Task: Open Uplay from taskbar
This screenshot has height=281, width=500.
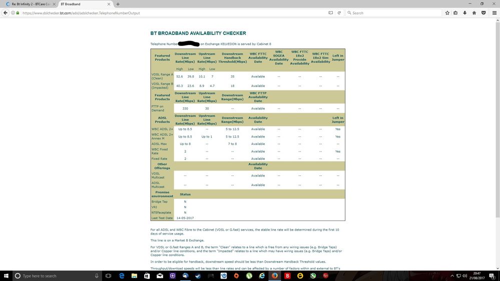Action: coord(224,276)
